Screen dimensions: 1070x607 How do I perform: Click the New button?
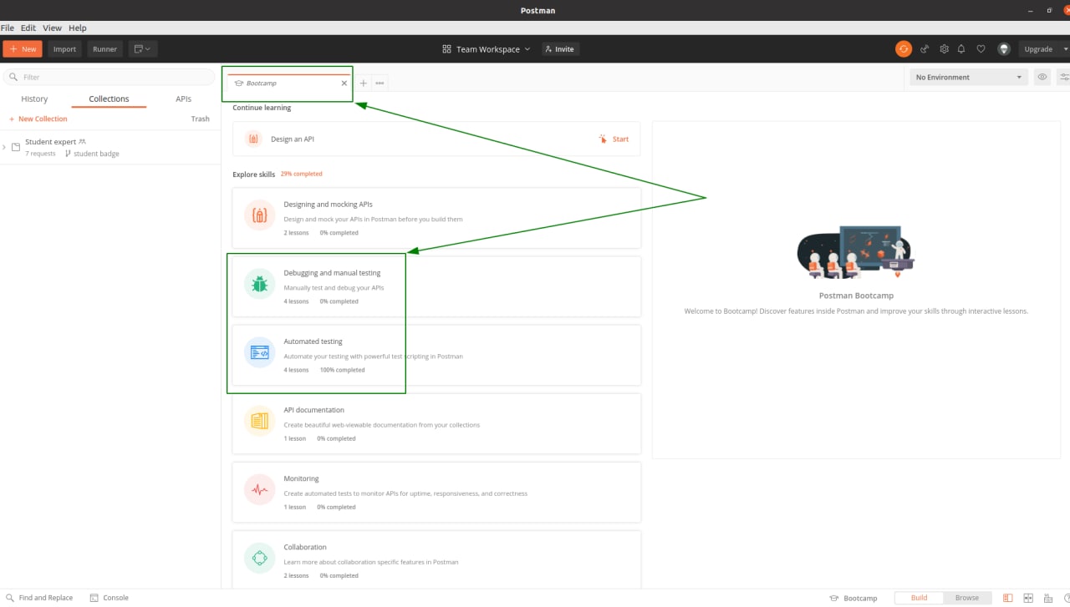(23, 49)
